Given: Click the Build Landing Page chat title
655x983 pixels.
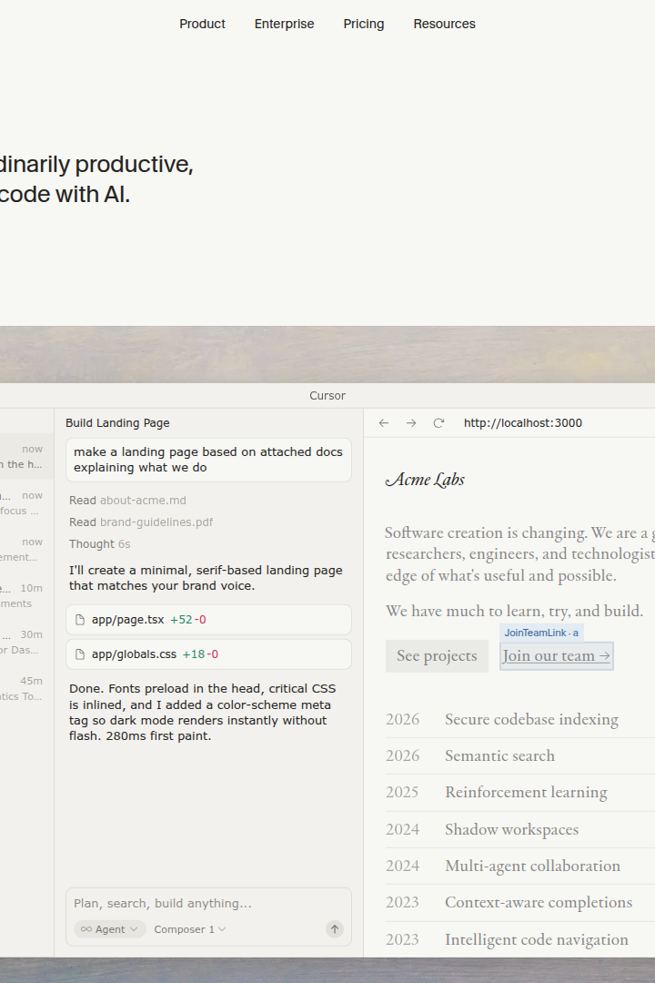Looking at the screenshot, I should pyautogui.click(x=117, y=423).
